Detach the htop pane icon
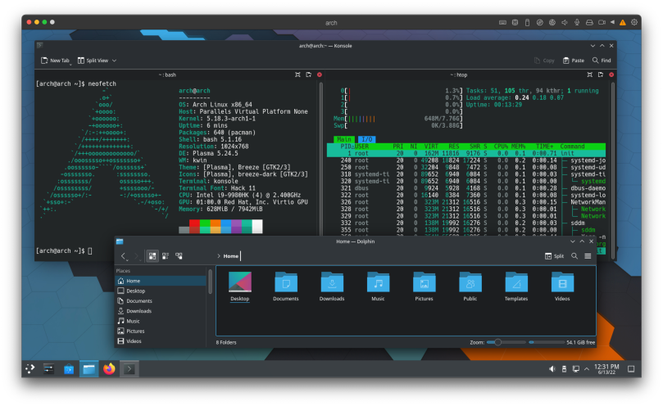This screenshot has height=406, width=663. coord(601,74)
